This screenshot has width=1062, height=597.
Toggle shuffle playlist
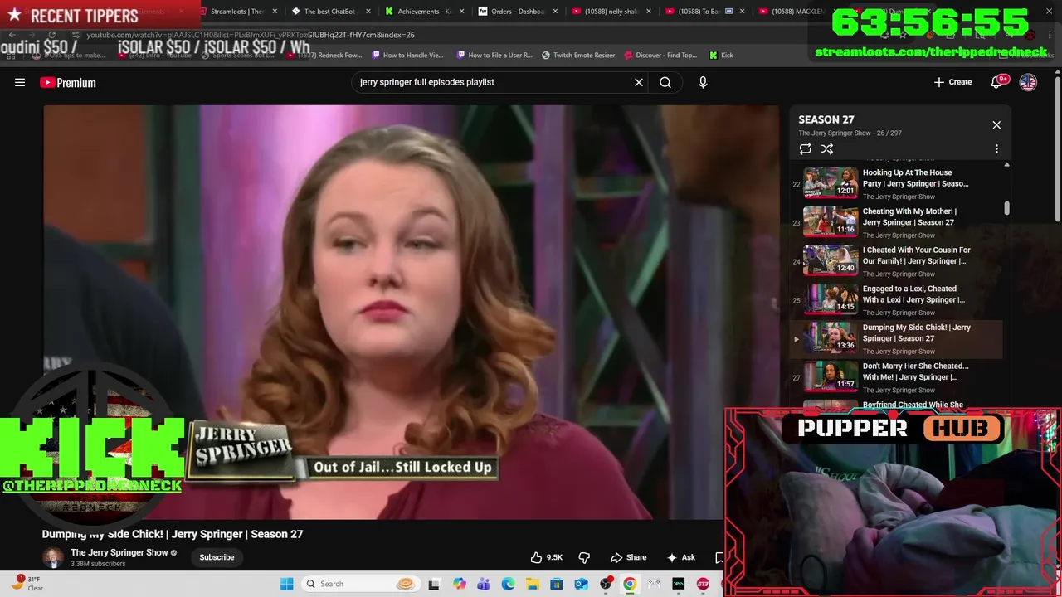coord(827,148)
